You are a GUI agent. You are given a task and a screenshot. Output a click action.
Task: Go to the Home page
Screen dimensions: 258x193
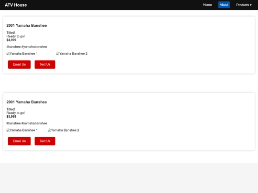[207, 5]
